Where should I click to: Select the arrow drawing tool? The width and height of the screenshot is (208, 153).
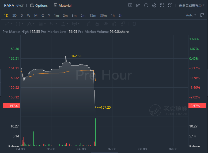(x=52, y=24)
